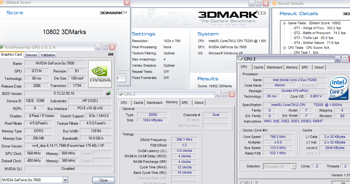Open About tab in memory CPU-Z window

199,103
